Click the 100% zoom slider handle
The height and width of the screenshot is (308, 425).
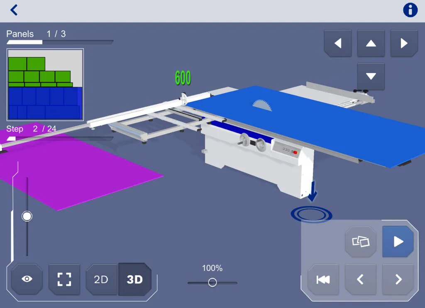[212, 283]
